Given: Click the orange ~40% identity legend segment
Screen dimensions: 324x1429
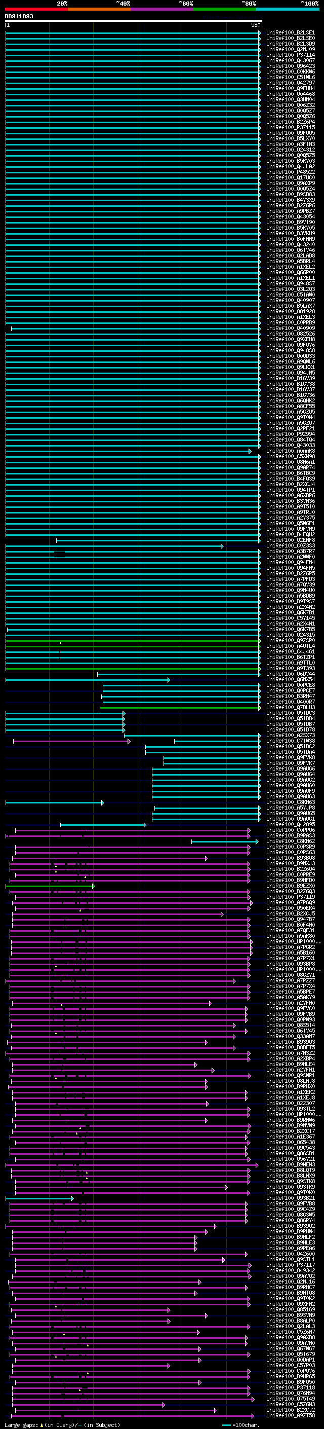Looking at the screenshot, I should point(99,9).
